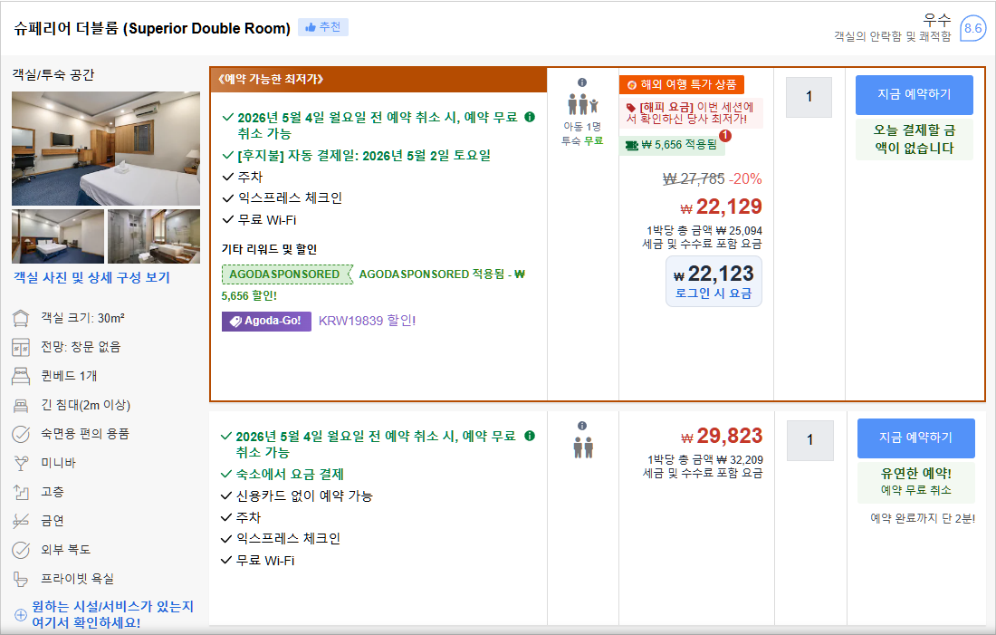This screenshot has height=635, width=996.
Task: Click 아동 1명 투숙 무료 text
Action: click(582, 134)
